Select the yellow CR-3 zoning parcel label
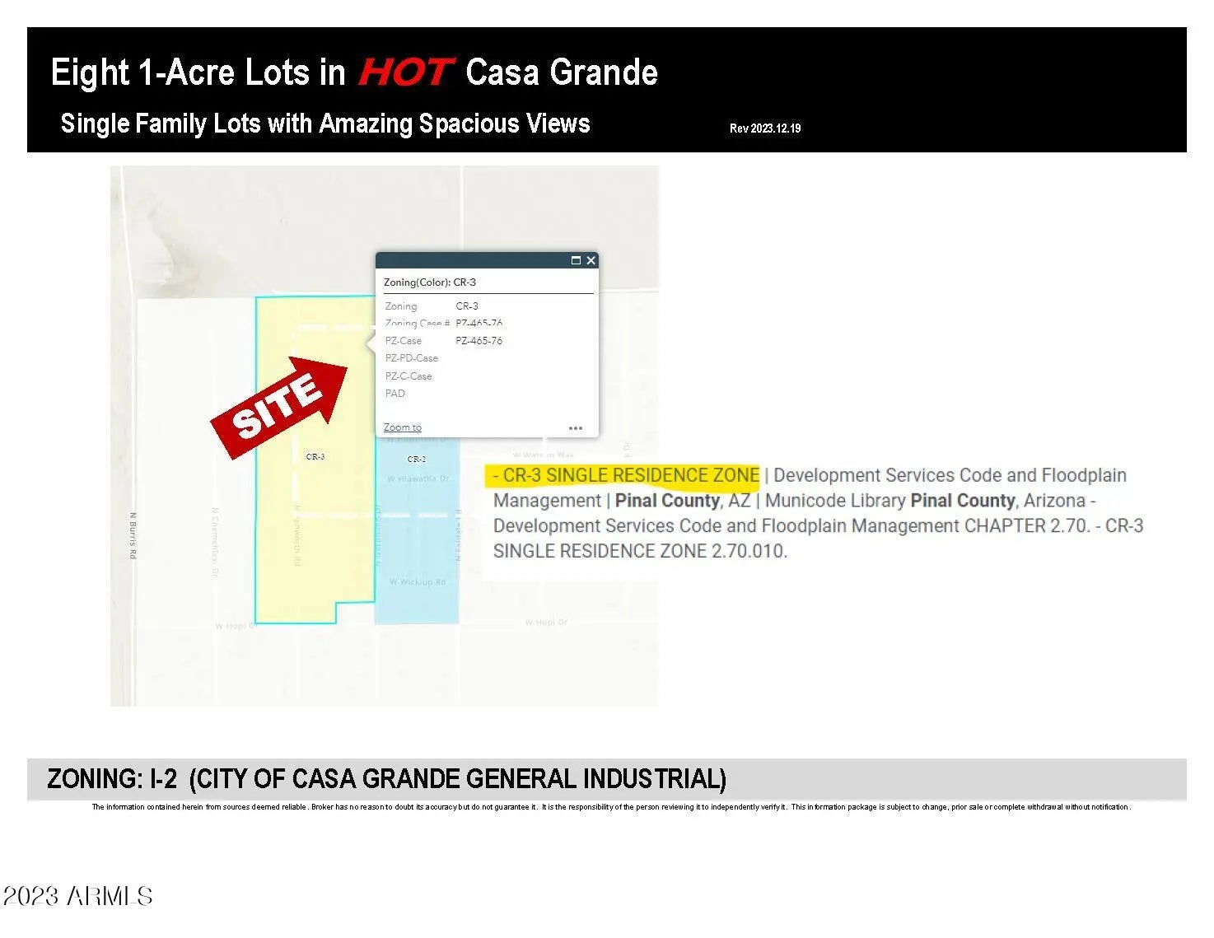 [x=315, y=456]
